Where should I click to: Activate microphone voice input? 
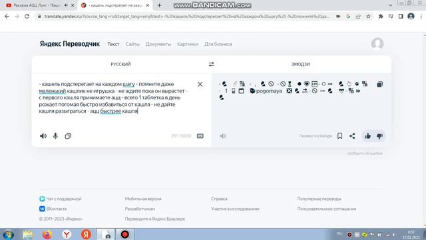pos(55,136)
